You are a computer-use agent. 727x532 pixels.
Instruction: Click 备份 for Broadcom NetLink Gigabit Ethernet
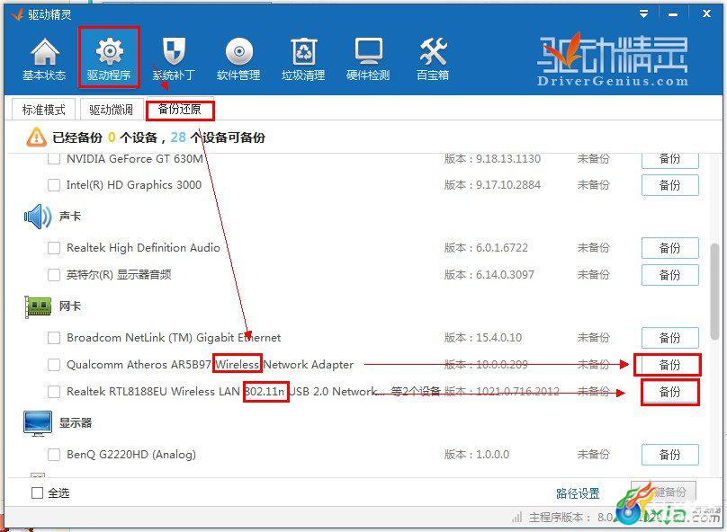tap(670, 338)
